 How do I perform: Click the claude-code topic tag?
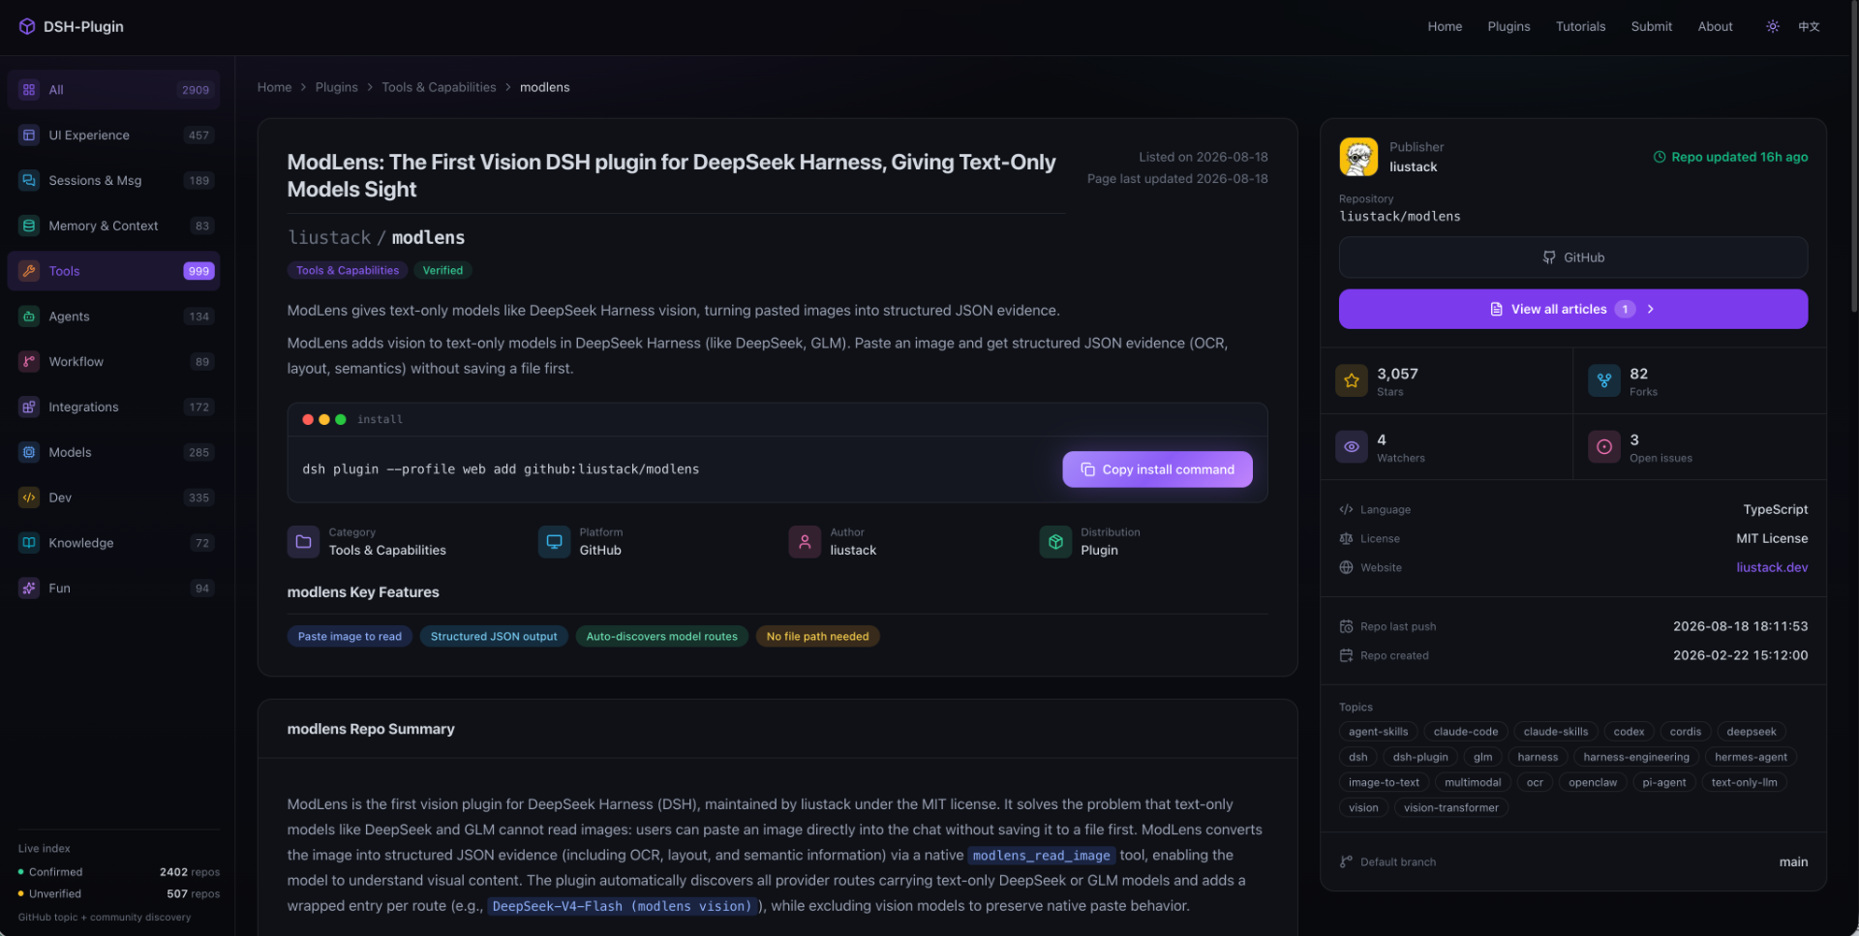click(1465, 732)
